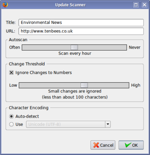The image size is (150, 155).
Task: Click the green checkmark OK icon
Action: coord(128,145)
